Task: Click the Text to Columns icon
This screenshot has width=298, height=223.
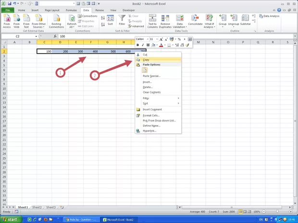Action: 152,21
